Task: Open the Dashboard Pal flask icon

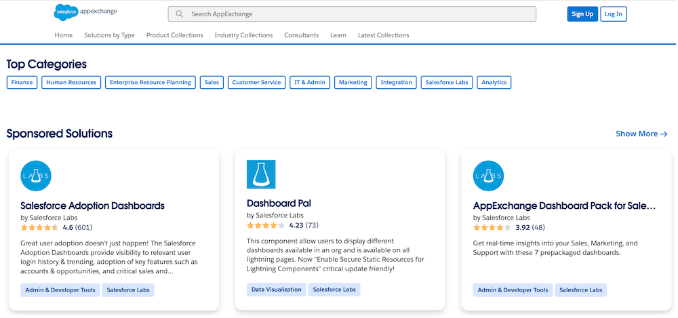Action: [x=261, y=174]
